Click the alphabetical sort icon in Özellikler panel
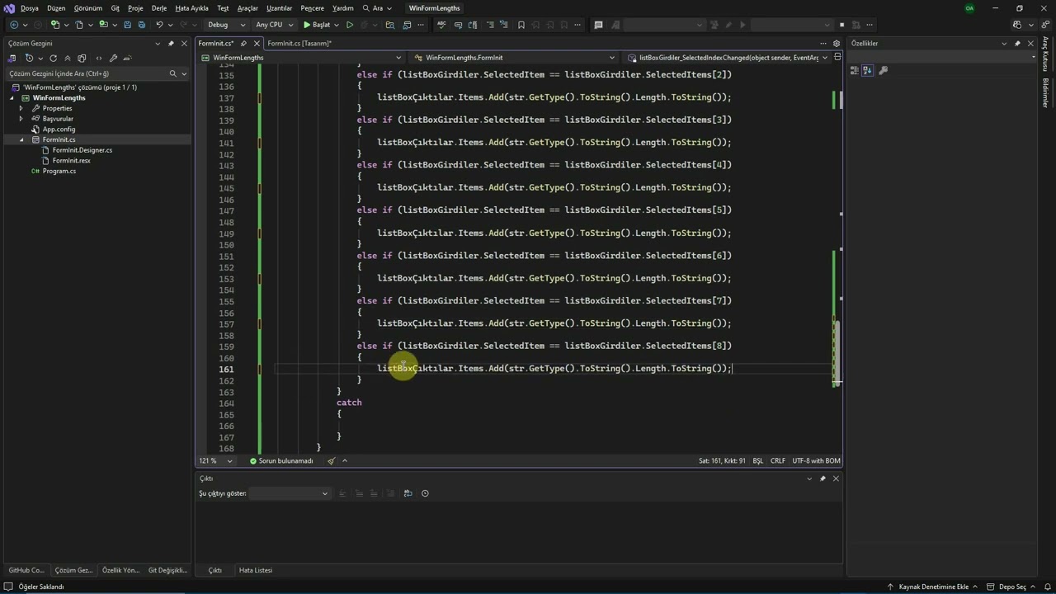The height and width of the screenshot is (594, 1056). (867, 71)
